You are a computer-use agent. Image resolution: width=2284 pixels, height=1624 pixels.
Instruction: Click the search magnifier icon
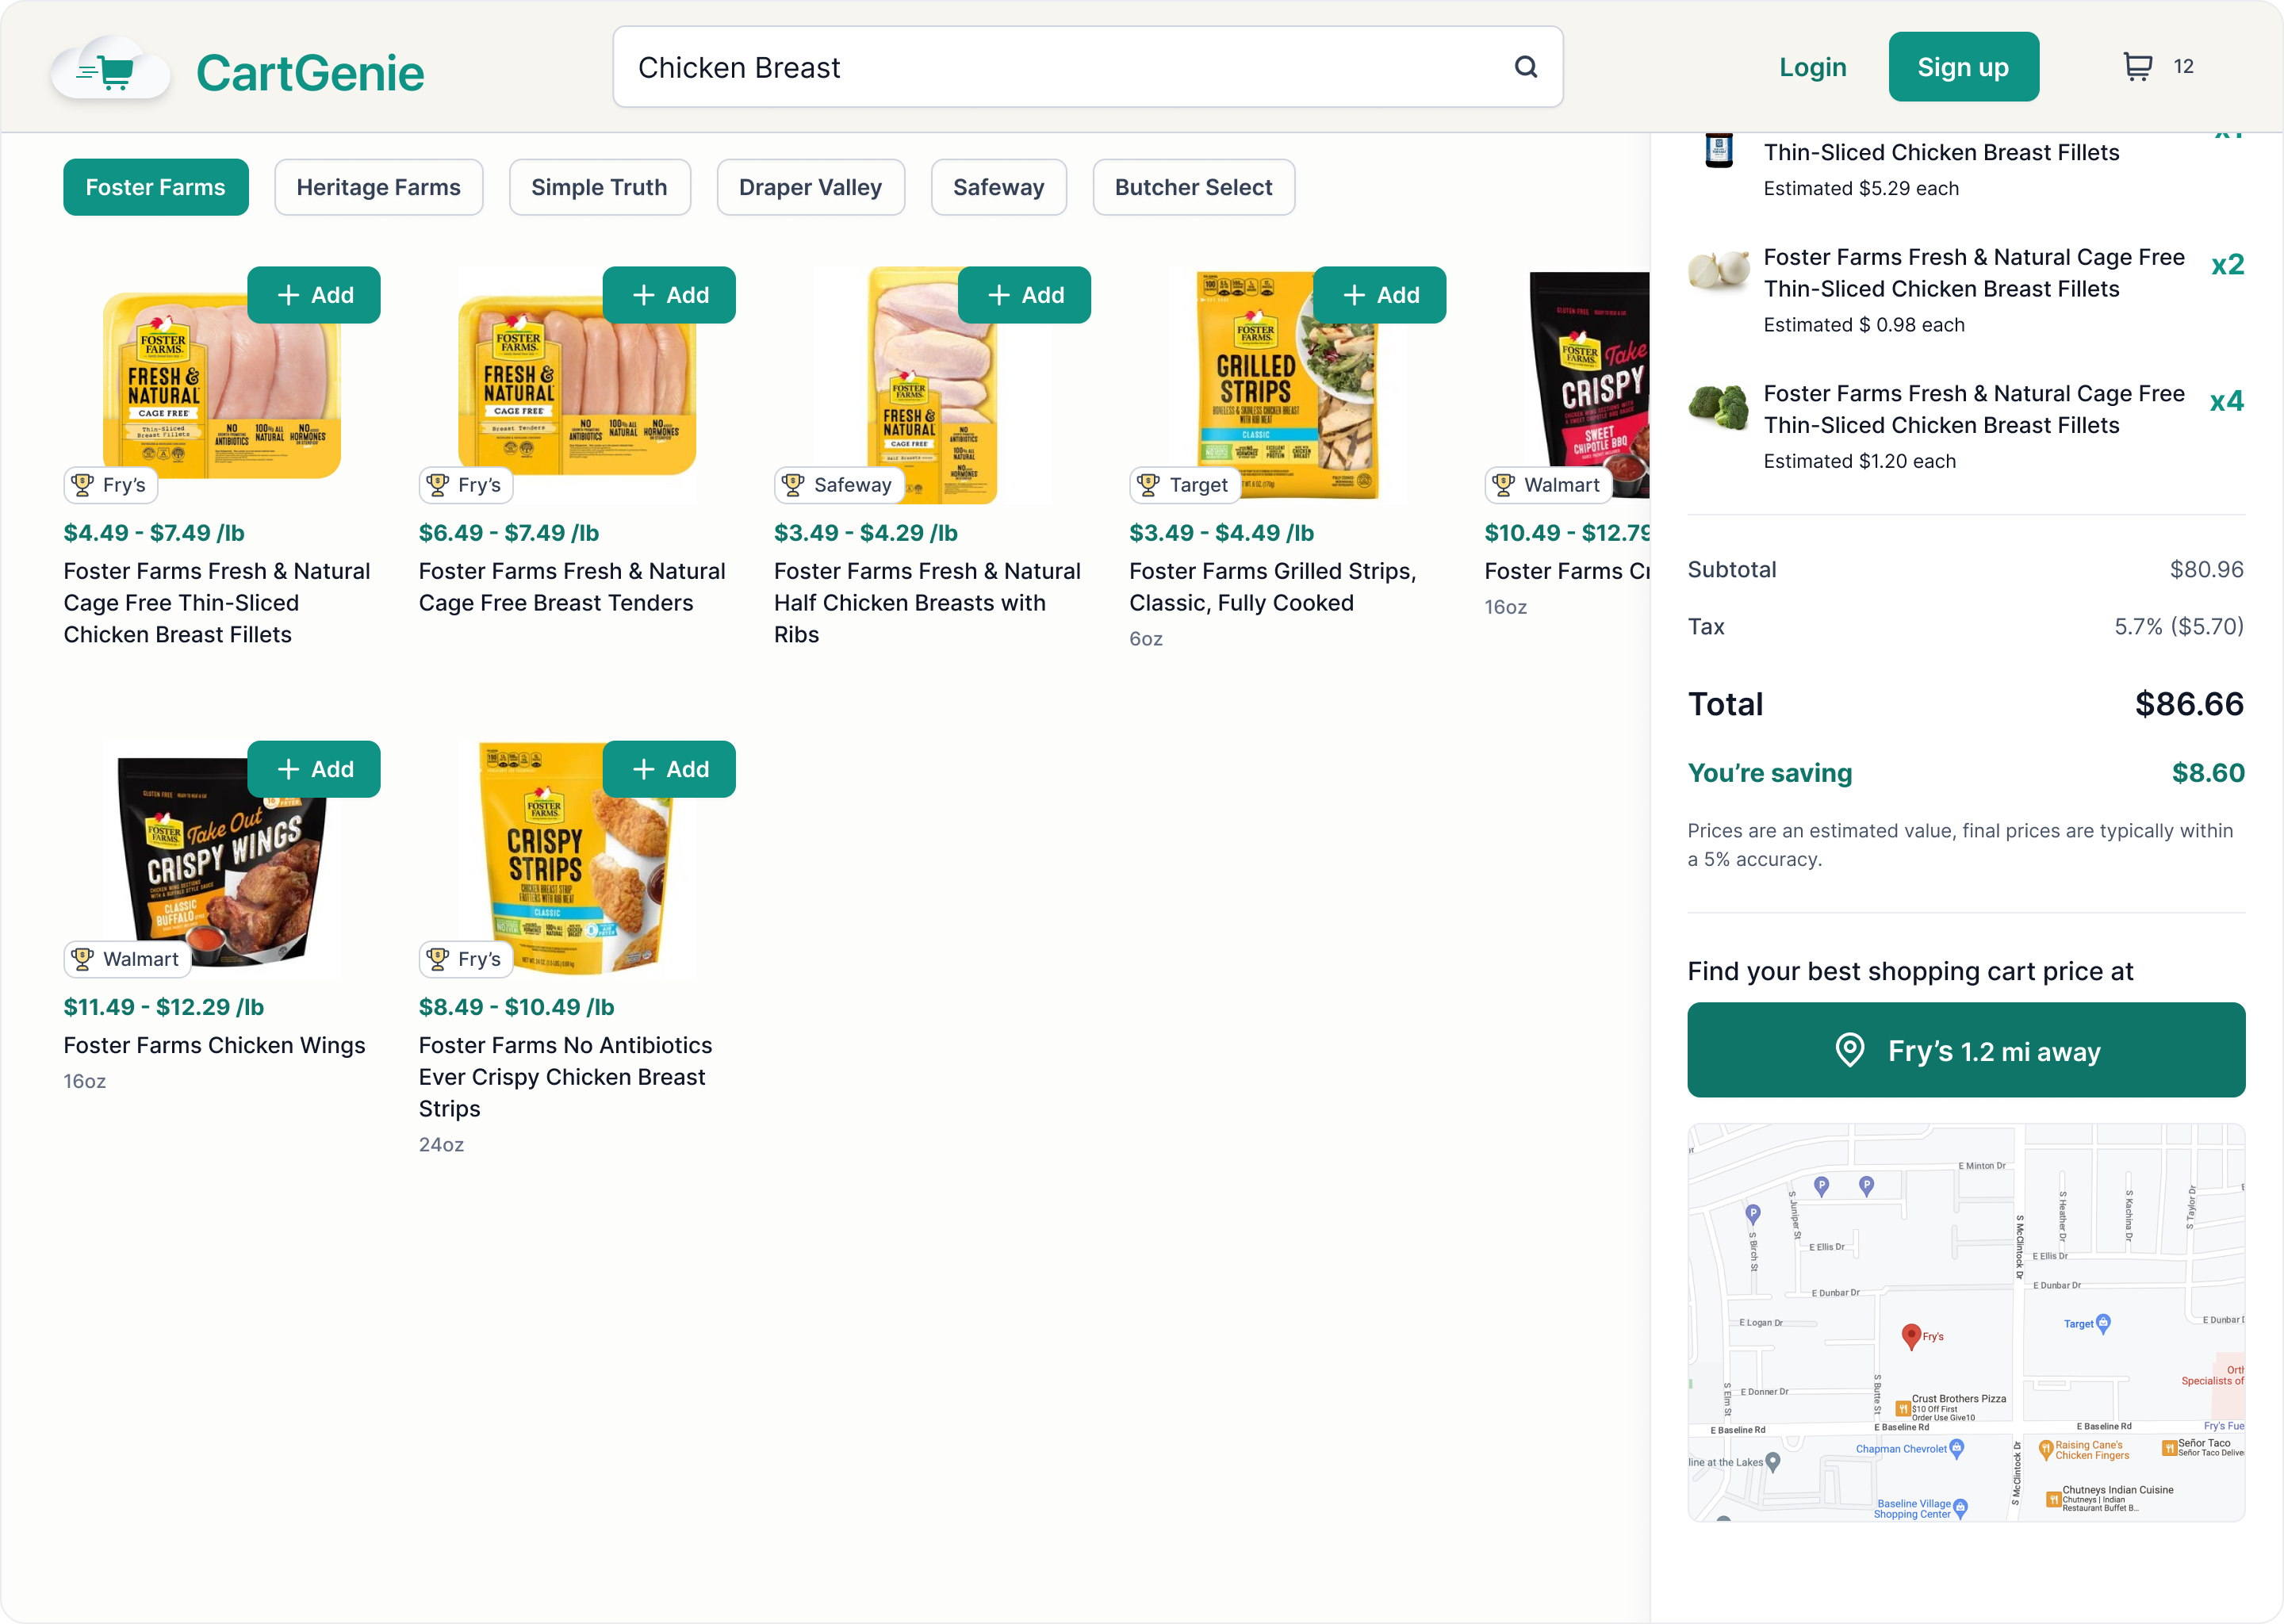tap(1525, 67)
